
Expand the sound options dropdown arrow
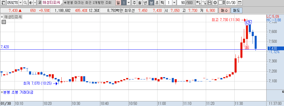[35, 3]
